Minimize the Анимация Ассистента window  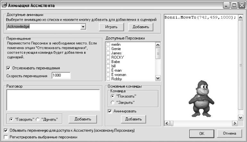tap(226, 5)
